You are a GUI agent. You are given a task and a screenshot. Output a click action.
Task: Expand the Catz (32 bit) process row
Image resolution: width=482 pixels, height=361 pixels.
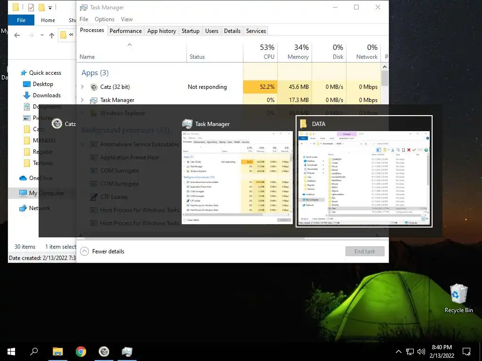coord(82,87)
